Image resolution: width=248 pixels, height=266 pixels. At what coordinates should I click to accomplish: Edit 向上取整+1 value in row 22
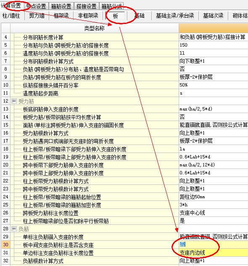[214, 181]
